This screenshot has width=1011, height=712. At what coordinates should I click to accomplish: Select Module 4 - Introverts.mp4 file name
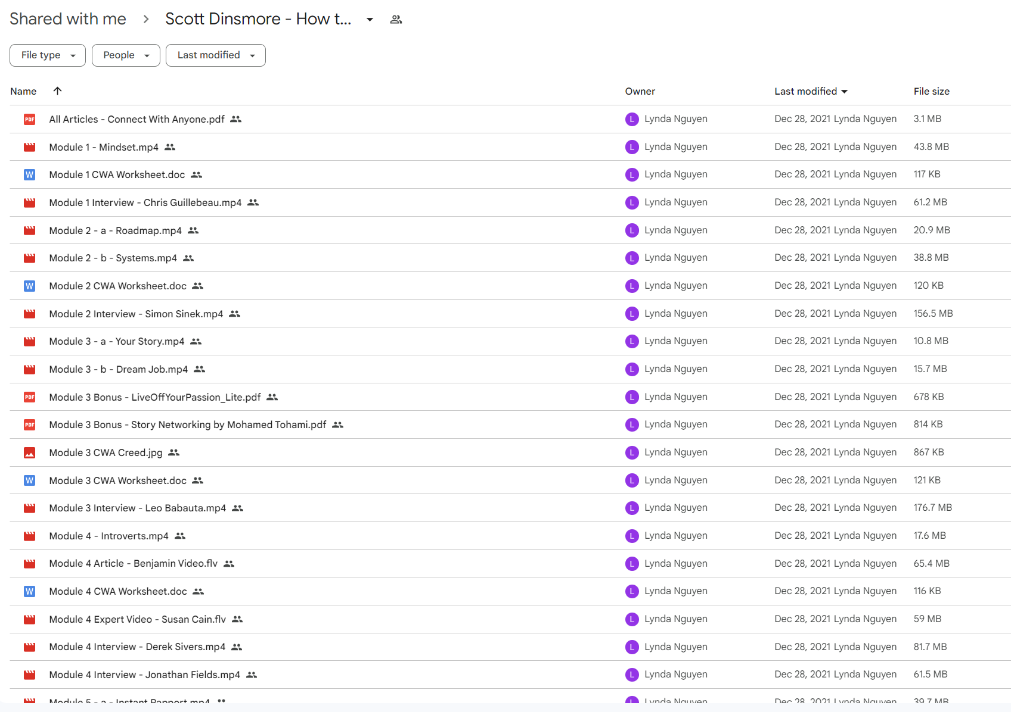108,536
